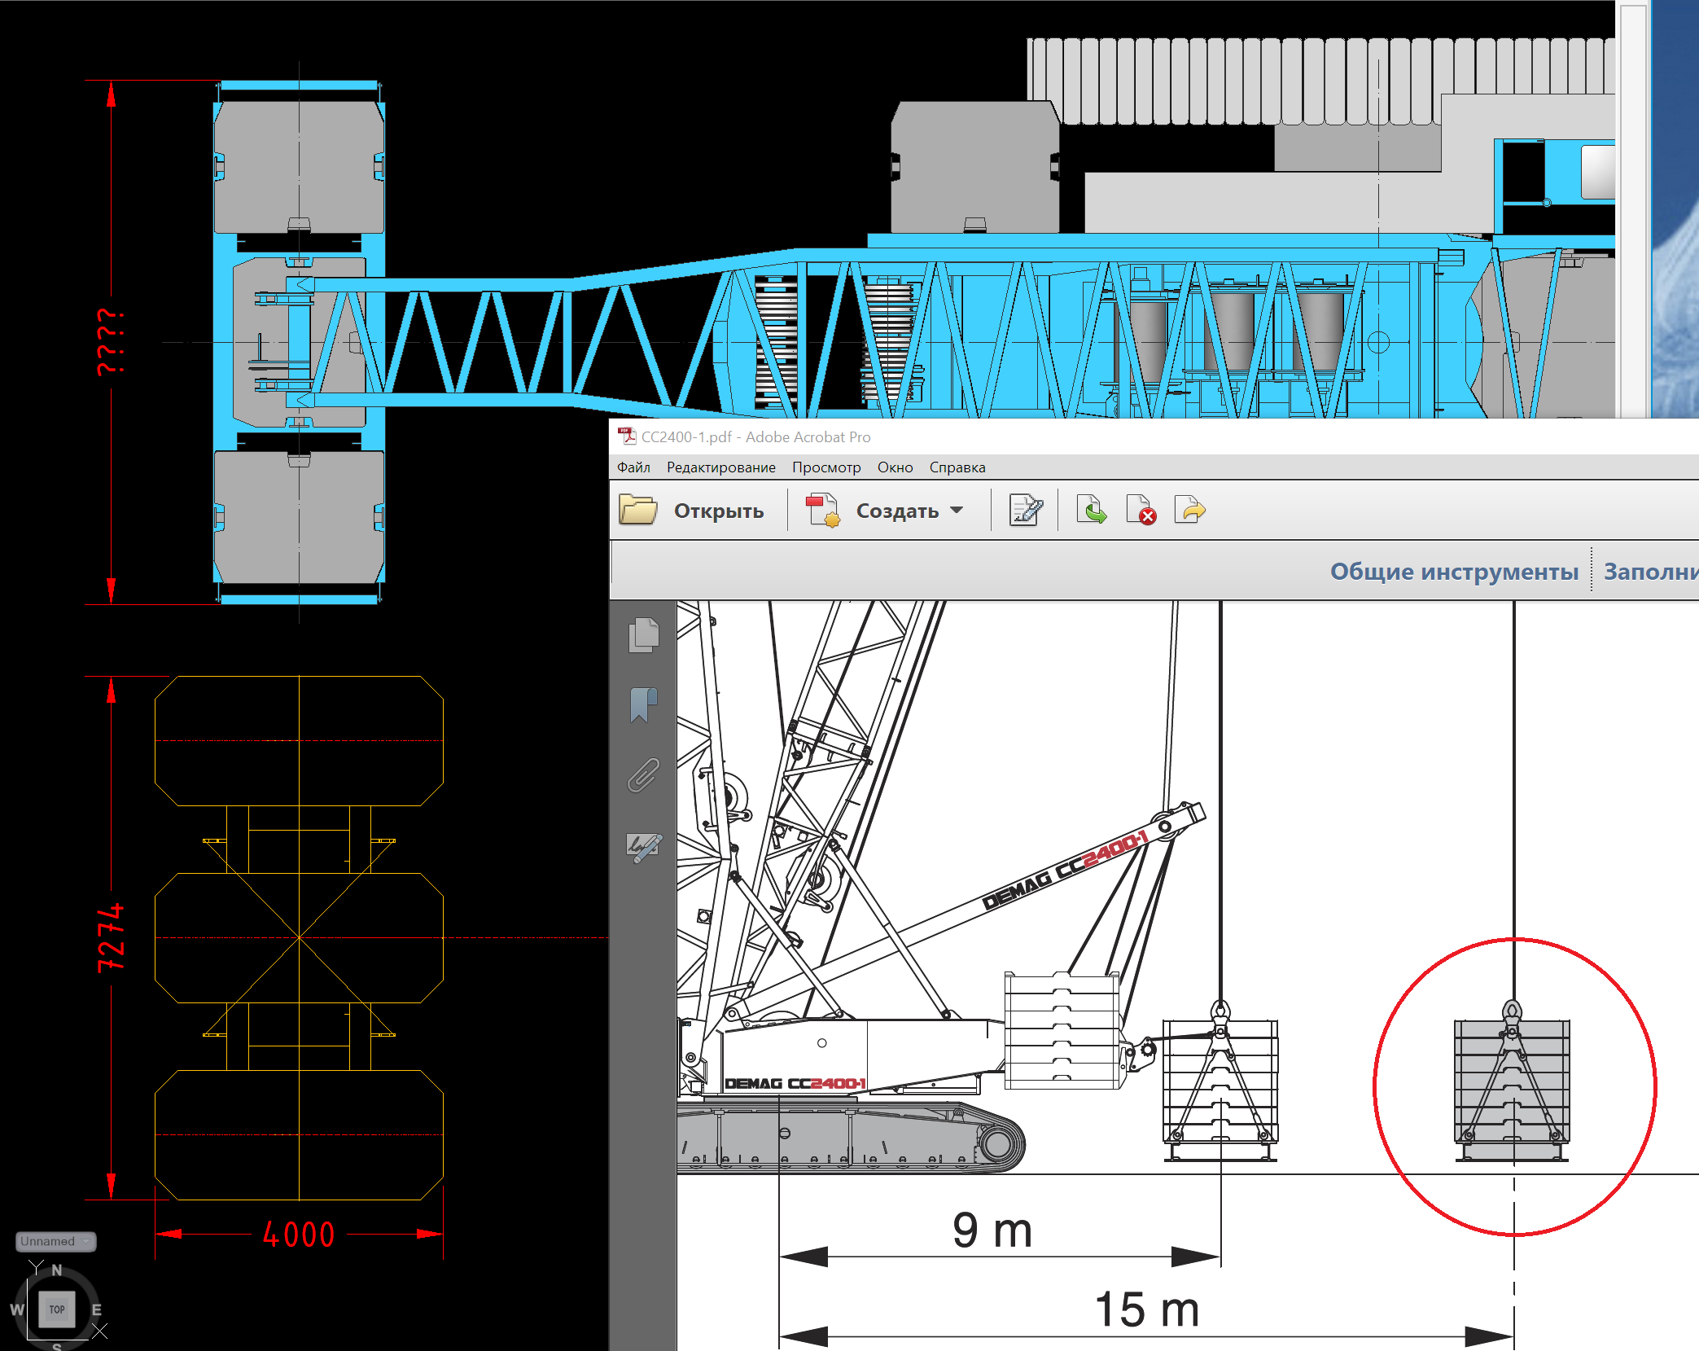The width and height of the screenshot is (1699, 1351).
Task: Open the Справка menu
Action: [957, 467]
